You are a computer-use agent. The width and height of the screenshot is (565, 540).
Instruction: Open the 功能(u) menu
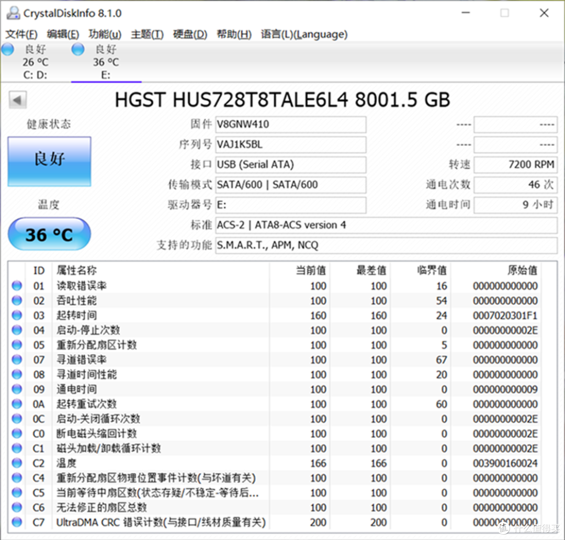click(x=105, y=34)
